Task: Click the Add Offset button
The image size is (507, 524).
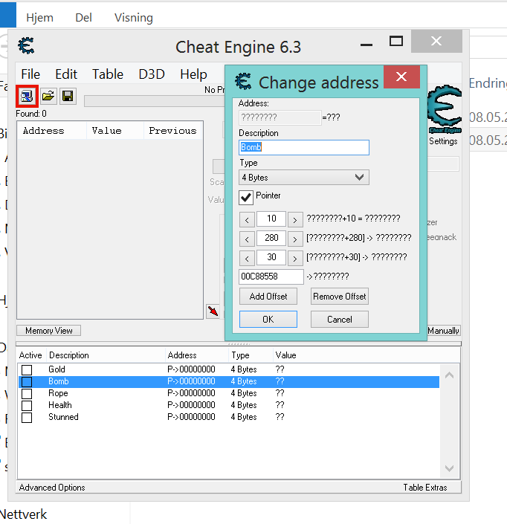Action: [x=268, y=296]
